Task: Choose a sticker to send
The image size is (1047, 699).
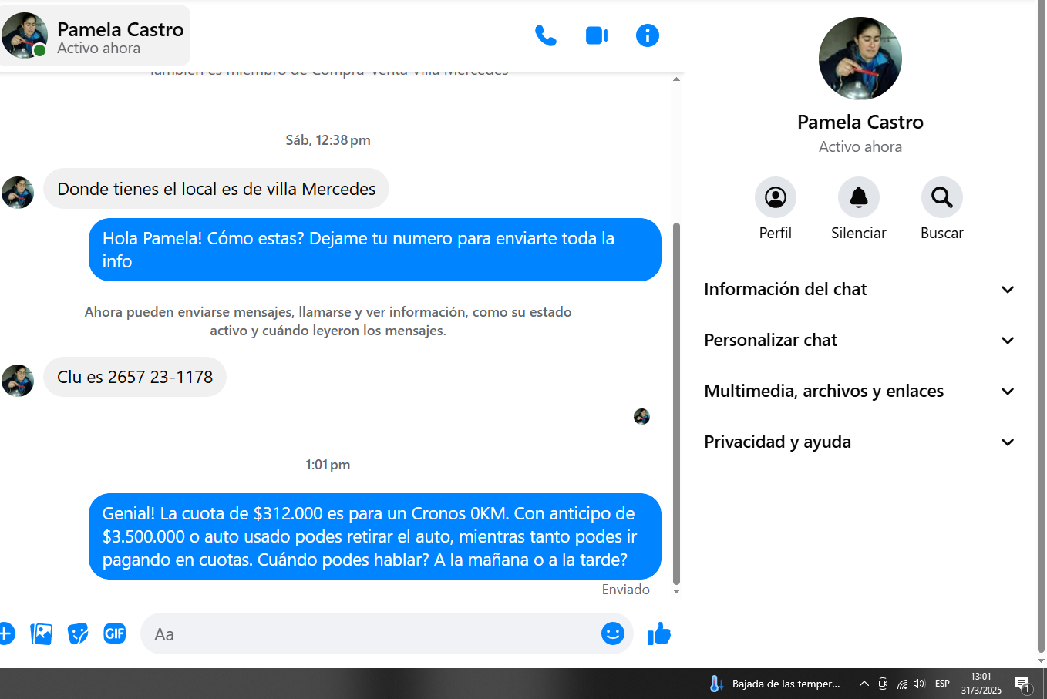Action: coord(78,633)
